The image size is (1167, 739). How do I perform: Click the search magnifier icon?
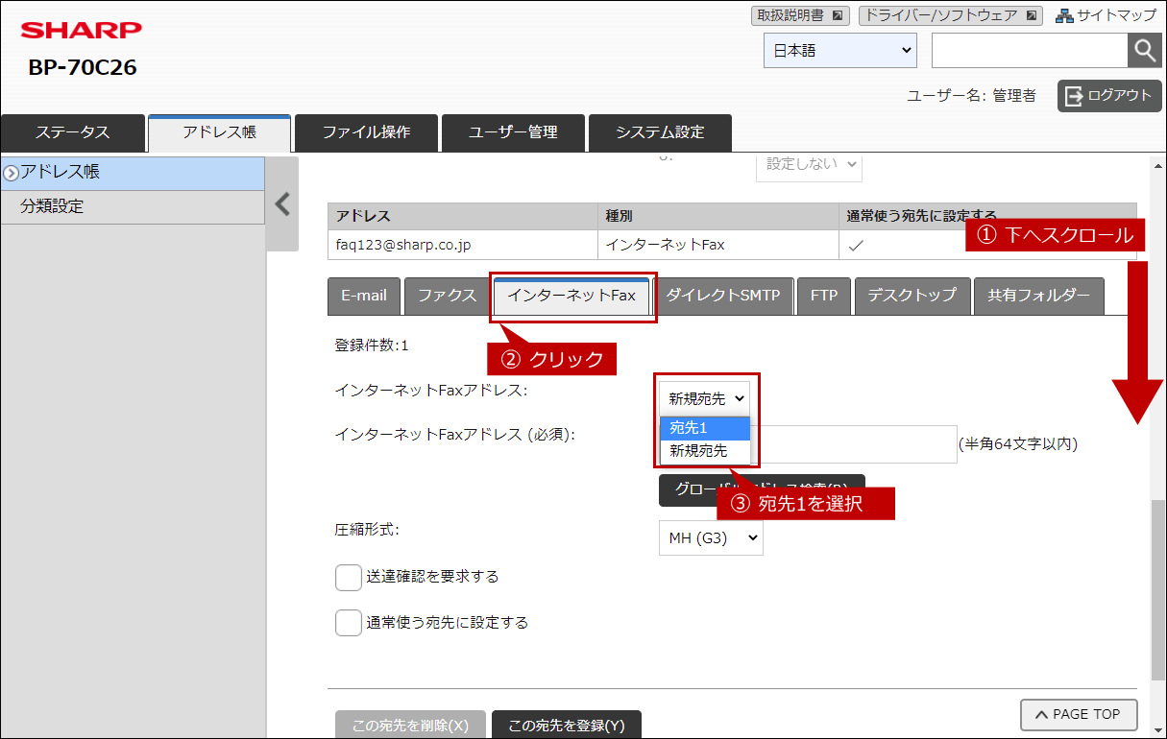point(1144,51)
